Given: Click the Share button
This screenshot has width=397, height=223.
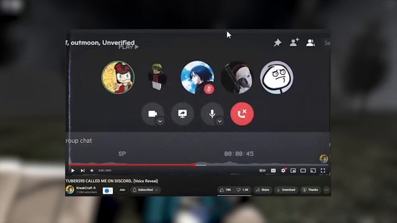Looking at the screenshot, I should [x=262, y=190].
